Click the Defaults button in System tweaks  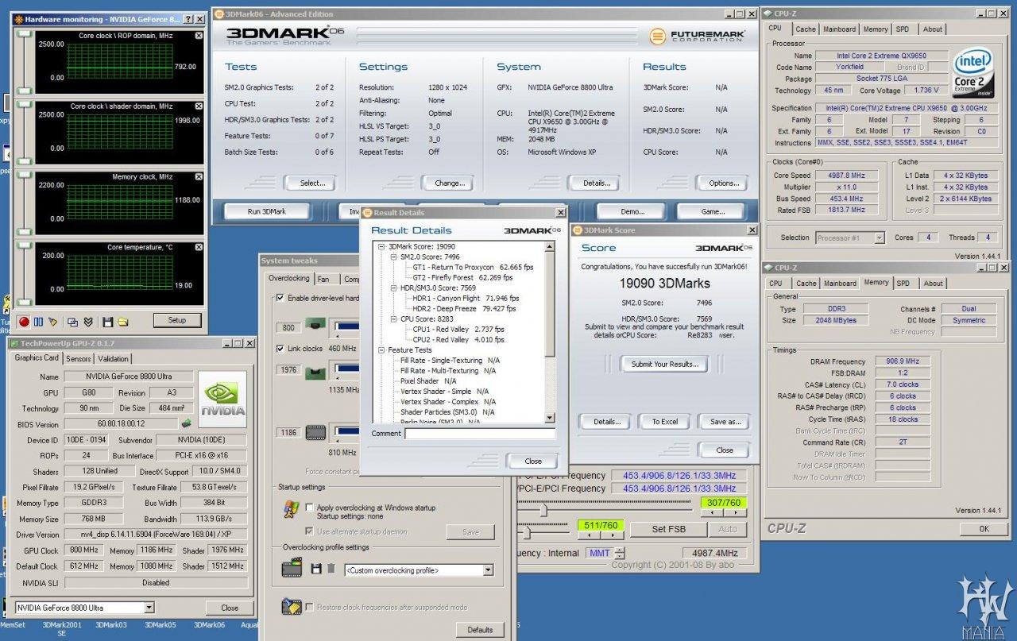point(480,630)
